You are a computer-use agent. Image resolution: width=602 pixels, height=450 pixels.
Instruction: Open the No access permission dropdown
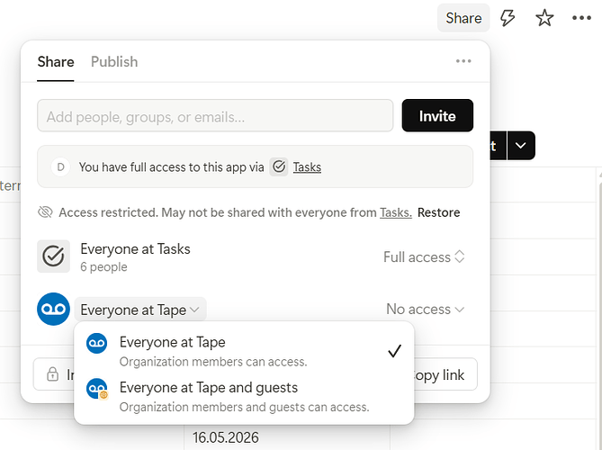coord(425,310)
